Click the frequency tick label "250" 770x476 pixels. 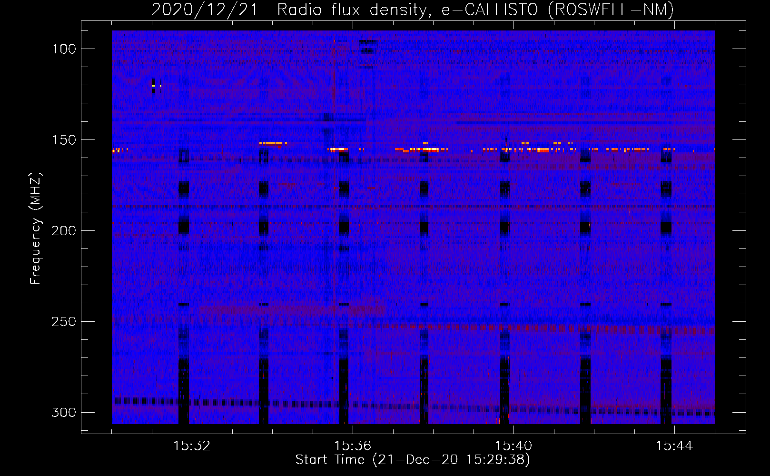tap(64, 322)
